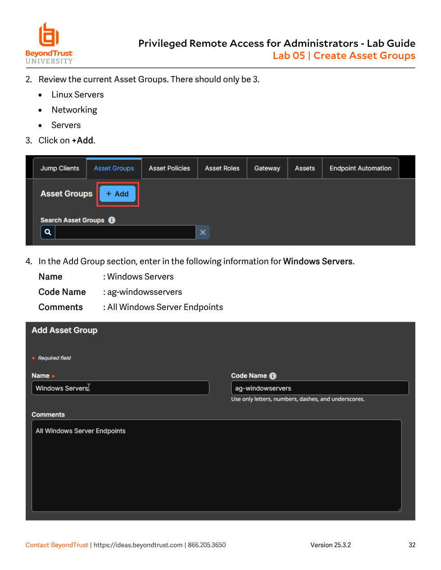Open the https://ideas.beyondtrust.com link
This screenshot has height=570, width=441.
tap(138, 545)
